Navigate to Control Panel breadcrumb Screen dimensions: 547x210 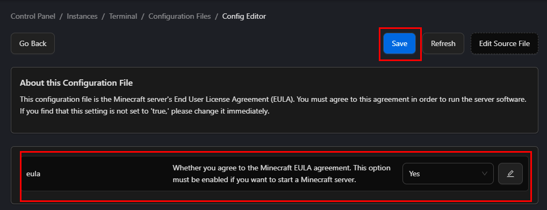click(x=33, y=17)
